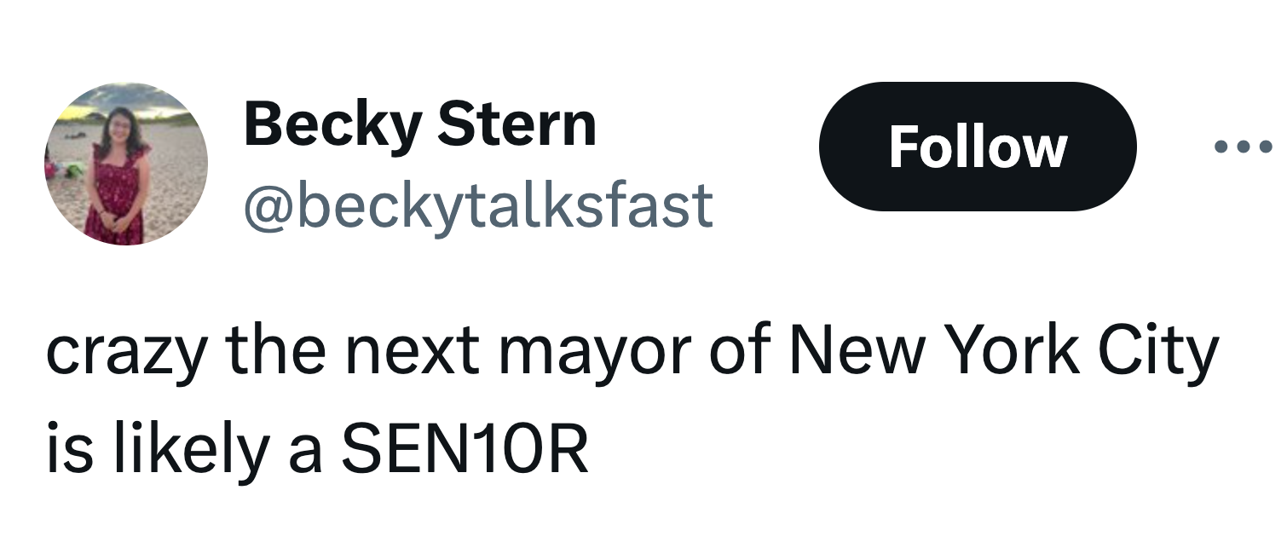
Task: Click "New York City" in the tweet
Action: click(1004, 354)
